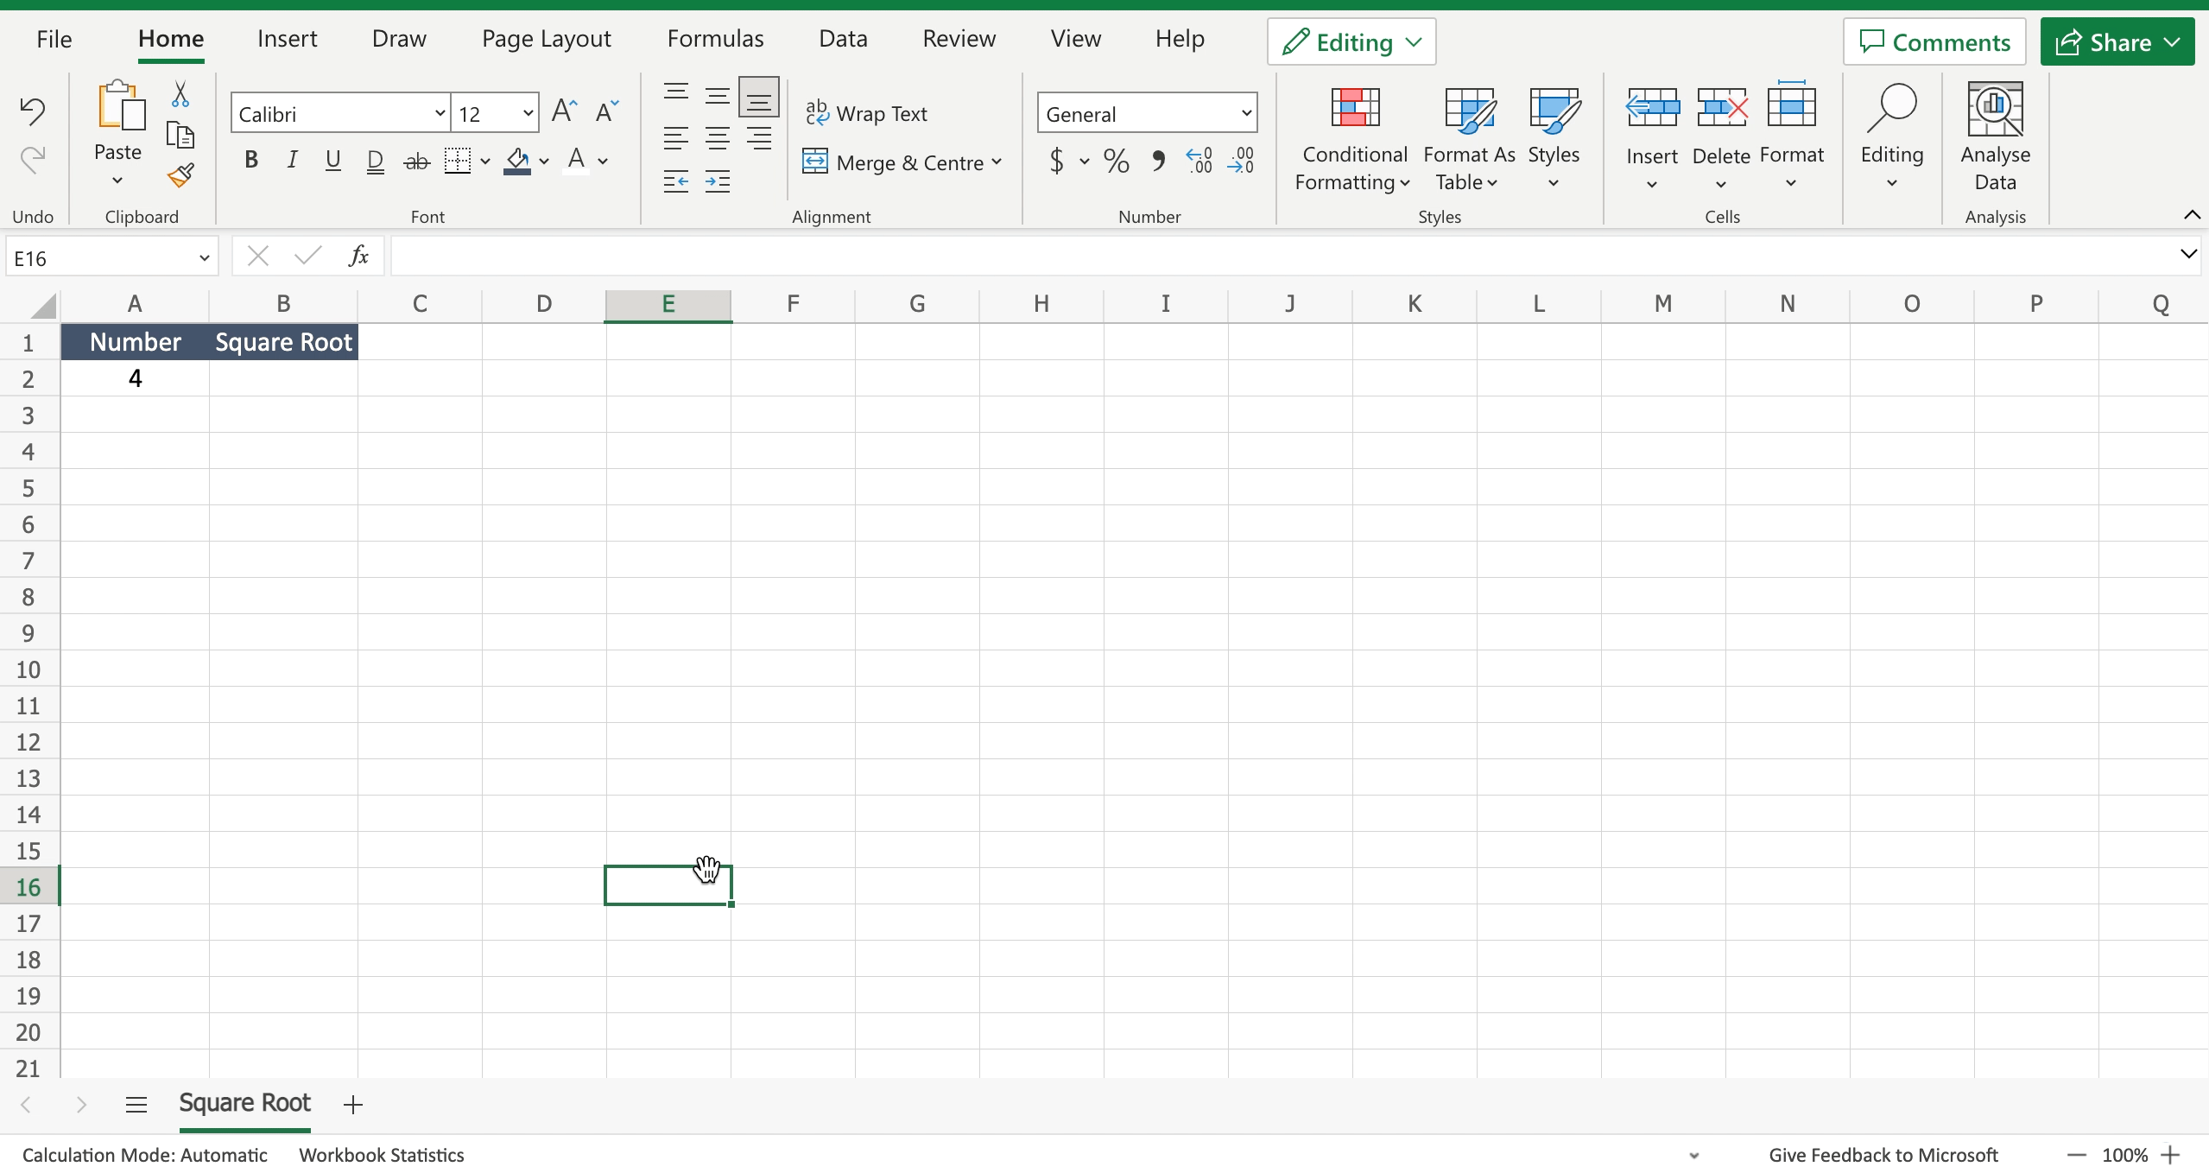Switch to the Formulas tab
Image resolution: width=2209 pixels, height=1173 pixels.
[715, 38]
